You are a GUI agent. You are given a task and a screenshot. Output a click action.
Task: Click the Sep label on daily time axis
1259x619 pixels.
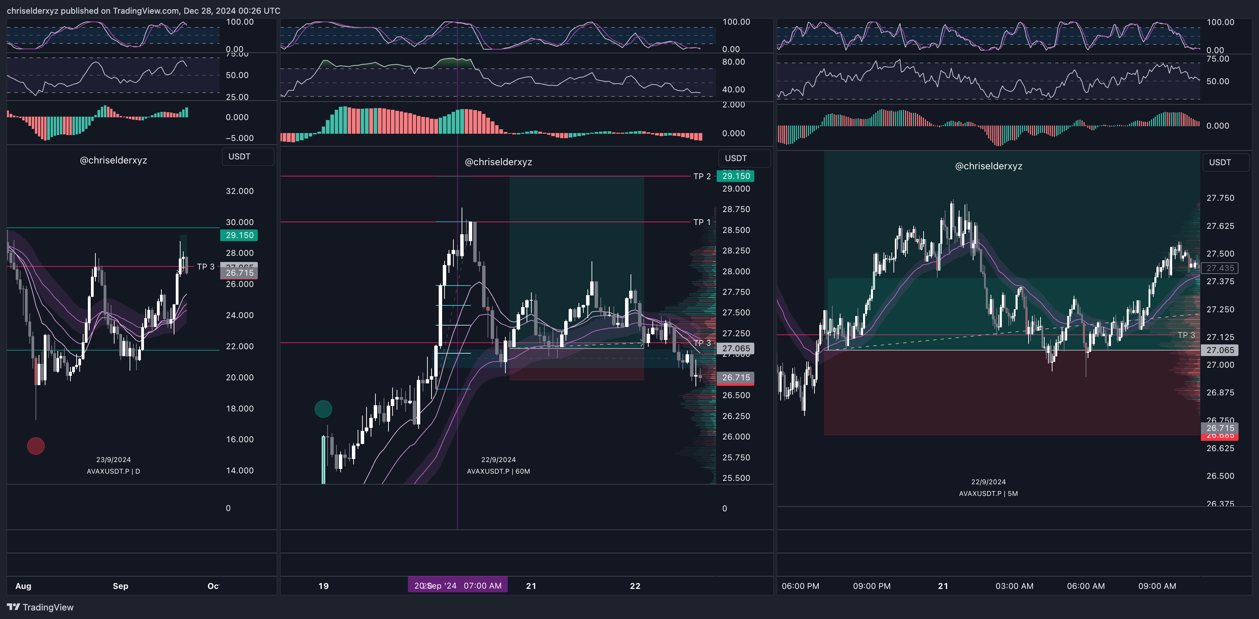coord(120,586)
